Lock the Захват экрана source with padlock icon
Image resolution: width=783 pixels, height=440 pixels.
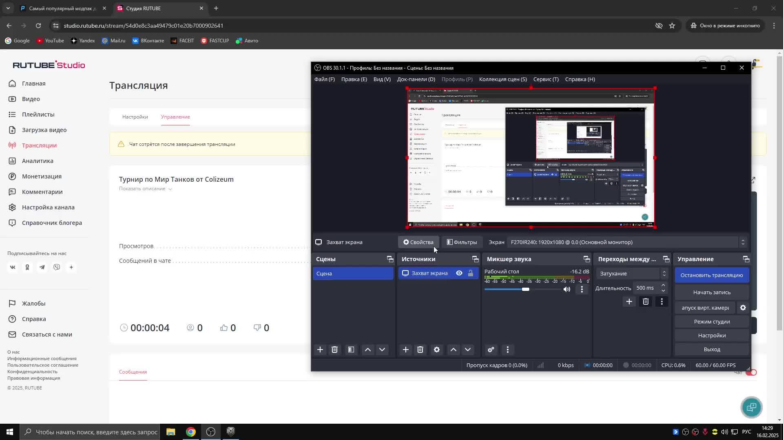471,273
